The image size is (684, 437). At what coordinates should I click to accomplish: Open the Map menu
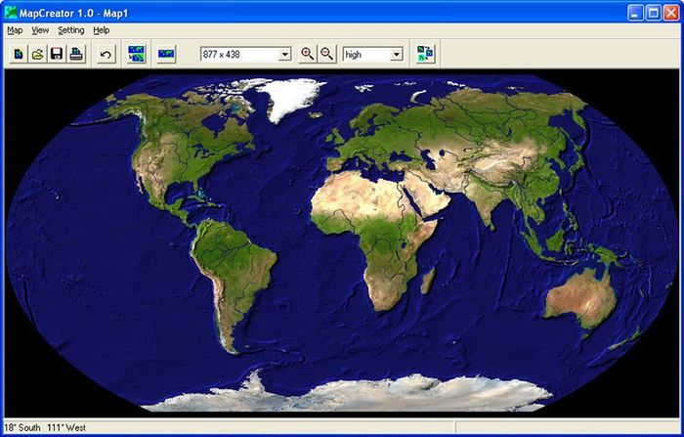coord(15,30)
